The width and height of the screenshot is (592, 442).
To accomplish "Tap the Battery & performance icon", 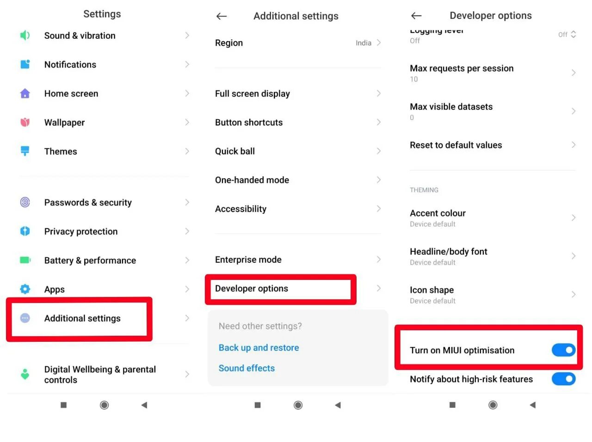I will [x=25, y=260].
